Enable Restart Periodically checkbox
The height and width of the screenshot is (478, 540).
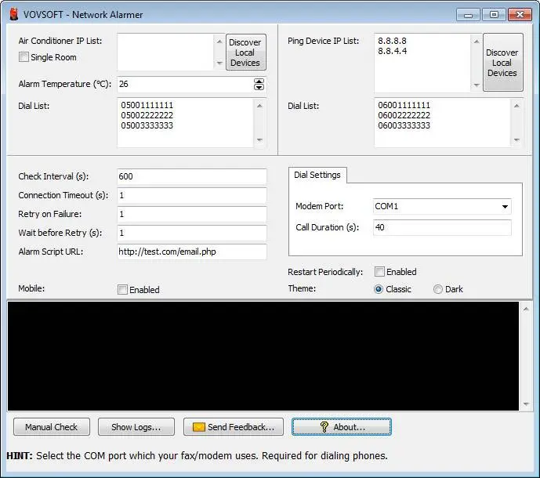(379, 272)
